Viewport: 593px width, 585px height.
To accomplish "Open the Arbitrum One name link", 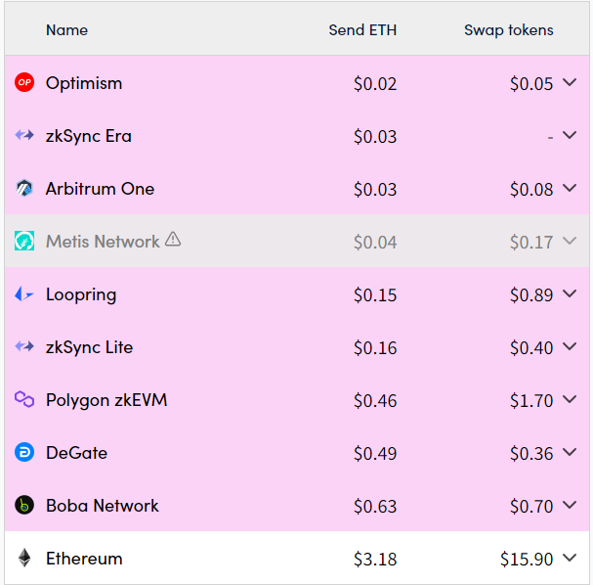I will point(100,189).
